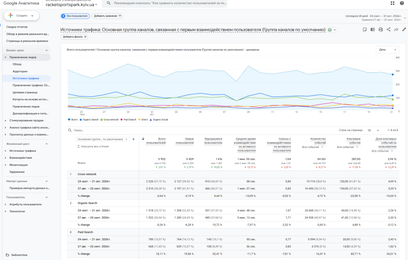408x260 pixels.
Task: Open Атрибуты пользователя in sidebar
Action: (x=25, y=204)
